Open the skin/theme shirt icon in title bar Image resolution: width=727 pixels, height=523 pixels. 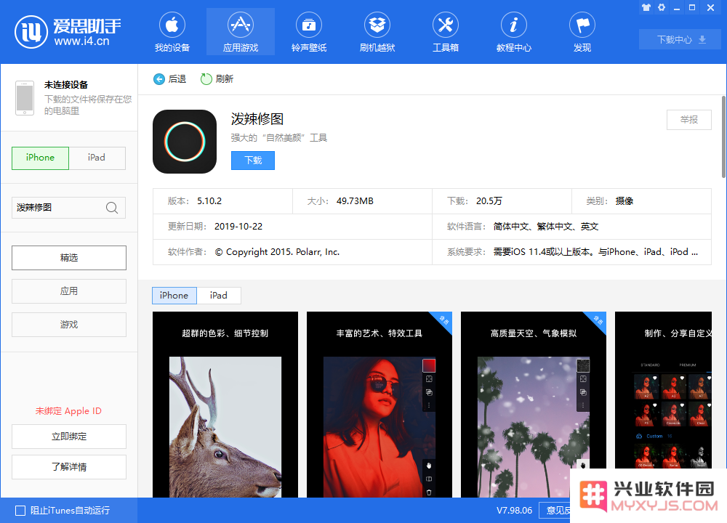point(646,7)
